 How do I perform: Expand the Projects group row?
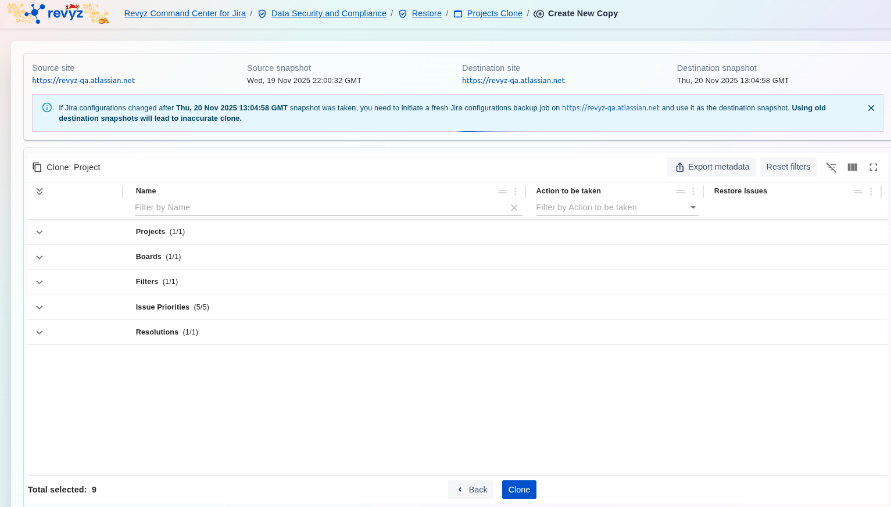[x=40, y=232]
